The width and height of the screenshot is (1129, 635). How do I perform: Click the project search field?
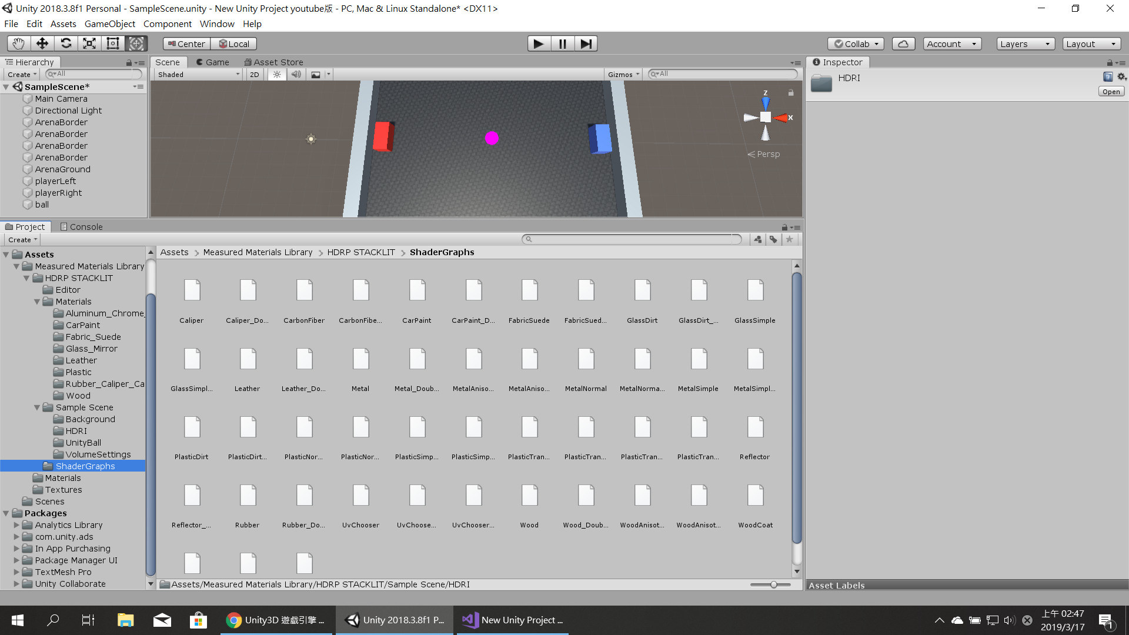[x=631, y=239]
